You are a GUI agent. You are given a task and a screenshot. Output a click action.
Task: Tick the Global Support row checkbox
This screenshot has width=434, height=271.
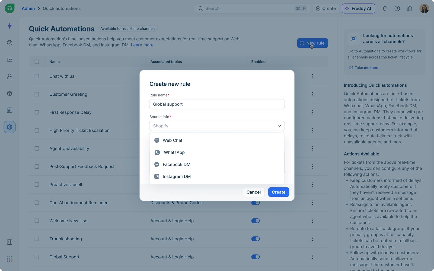(x=37, y=257)
